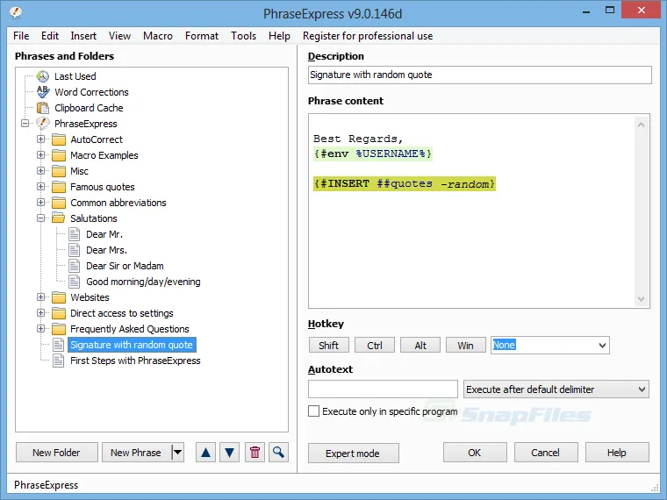Click the Dear Sir or Madam document icon
This screenshot has height=500, width=667.
(x=75, y=266)
